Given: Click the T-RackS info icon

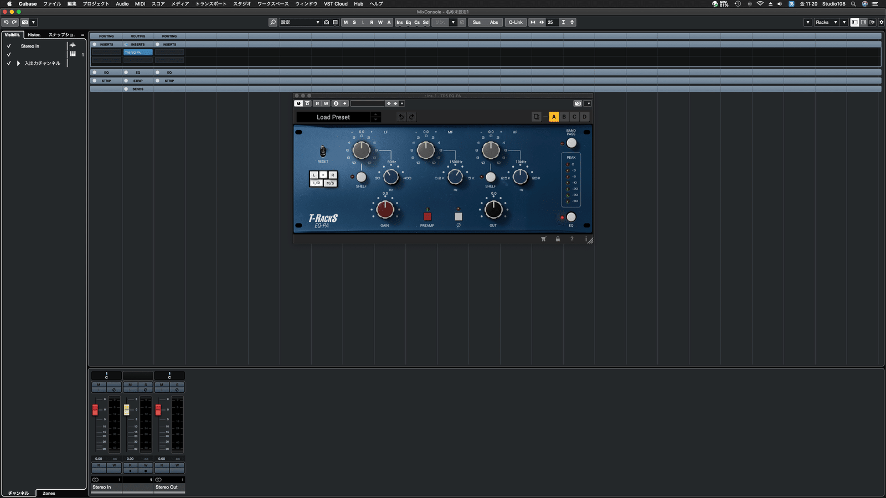Looking at the screenshot, I should pyautogui.click(x=585, y=239).
